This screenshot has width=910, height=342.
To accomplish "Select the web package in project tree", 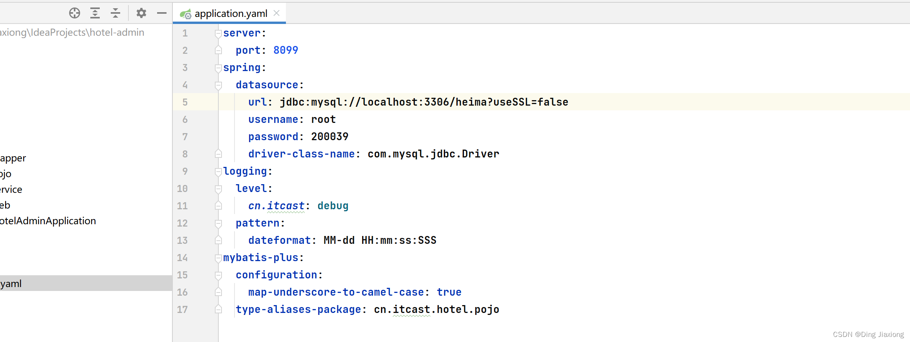I will coord(5,205).
